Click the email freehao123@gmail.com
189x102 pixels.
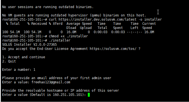pos(51,82)
